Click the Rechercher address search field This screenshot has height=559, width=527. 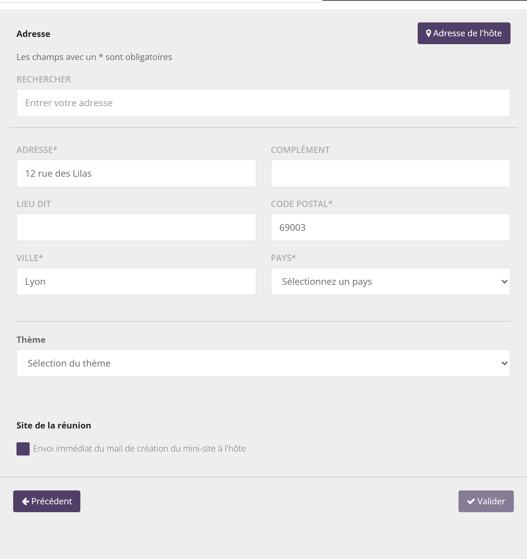point(263,103)
